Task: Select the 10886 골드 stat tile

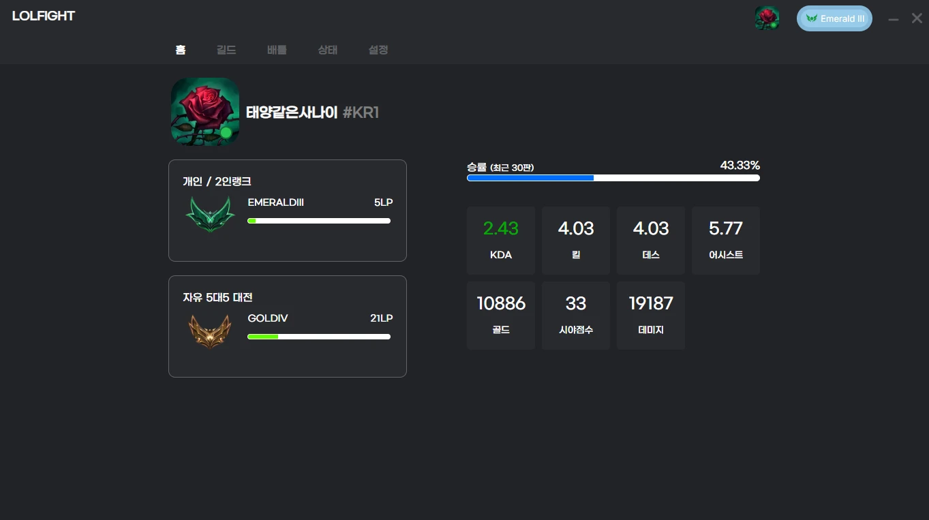Action: pos(501,316)
